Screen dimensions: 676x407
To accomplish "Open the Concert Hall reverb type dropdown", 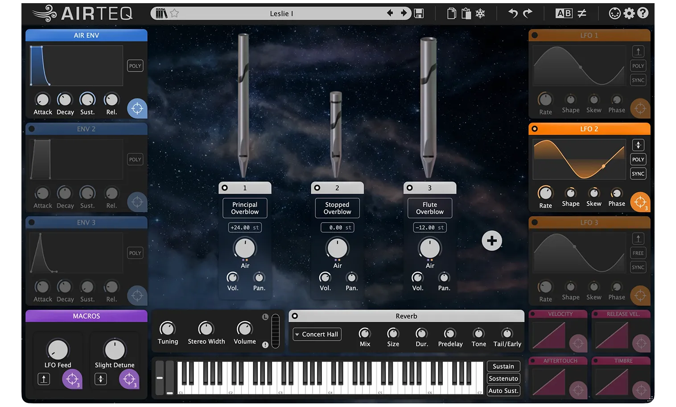I will pos(317,334).
